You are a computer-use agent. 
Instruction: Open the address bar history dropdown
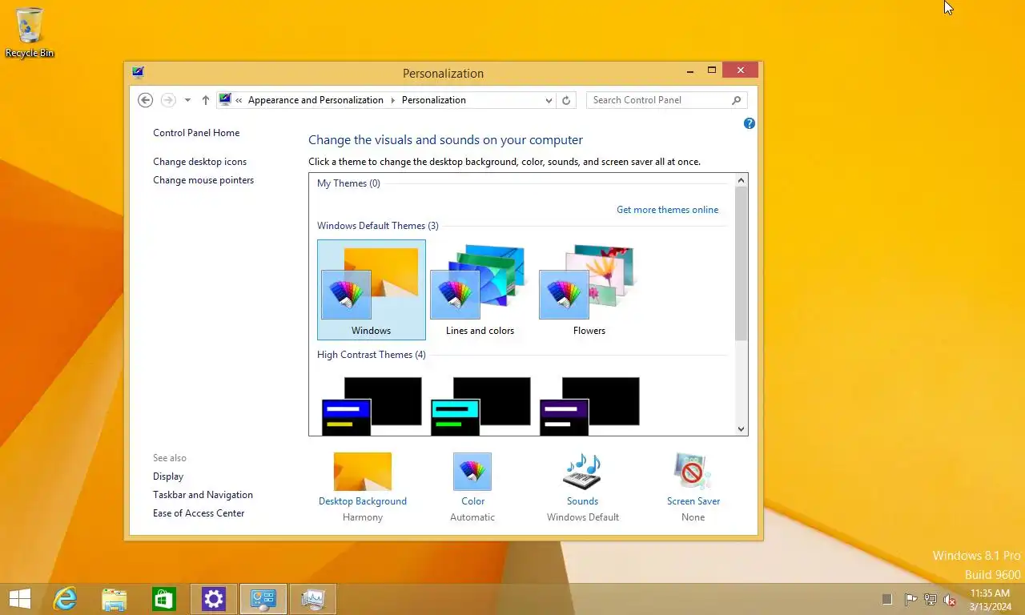pos(549,100)
